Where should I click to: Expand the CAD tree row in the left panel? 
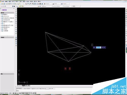1,31
